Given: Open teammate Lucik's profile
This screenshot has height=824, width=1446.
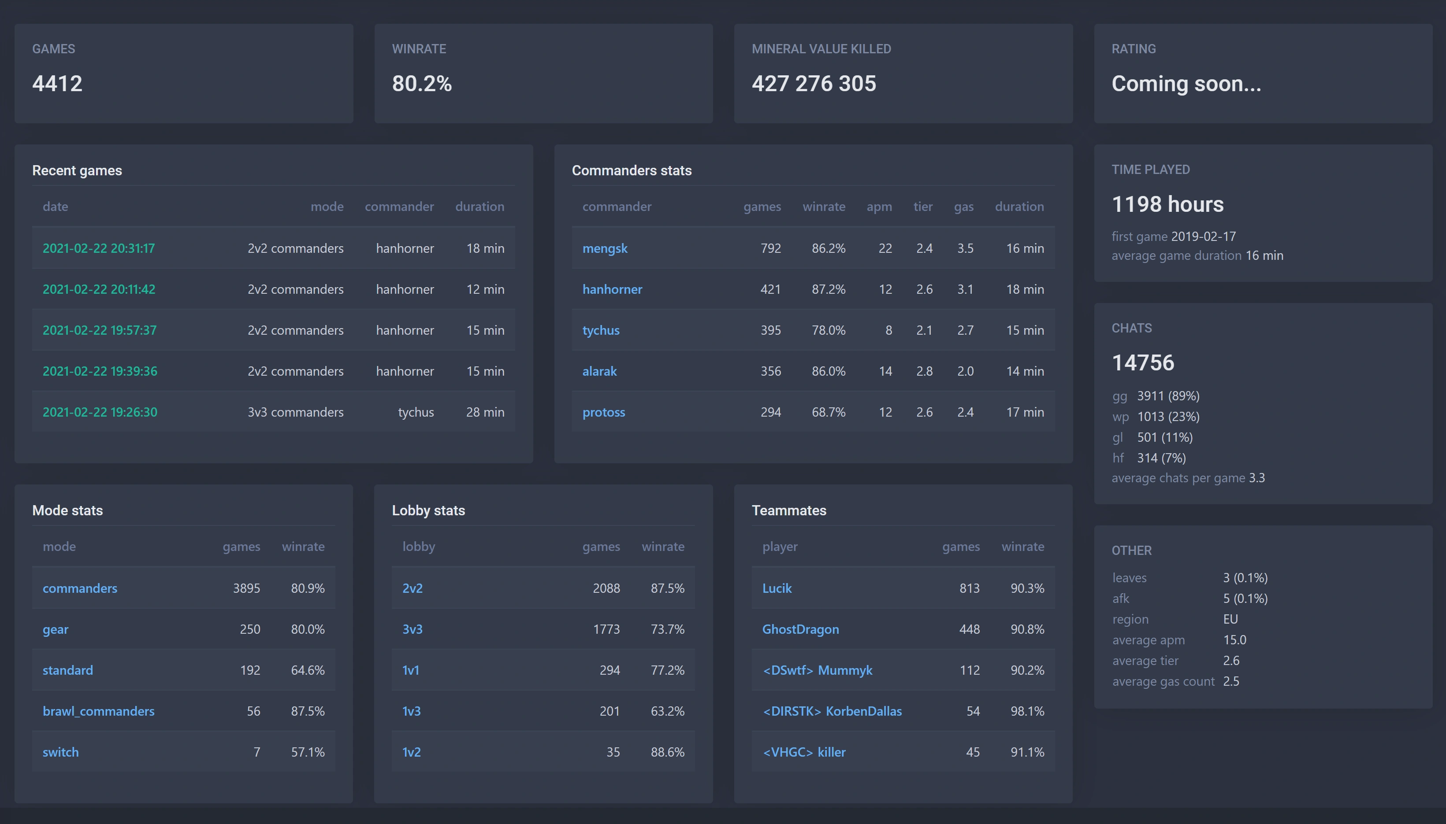Looking at the screenshot, I should click(777, 588).
